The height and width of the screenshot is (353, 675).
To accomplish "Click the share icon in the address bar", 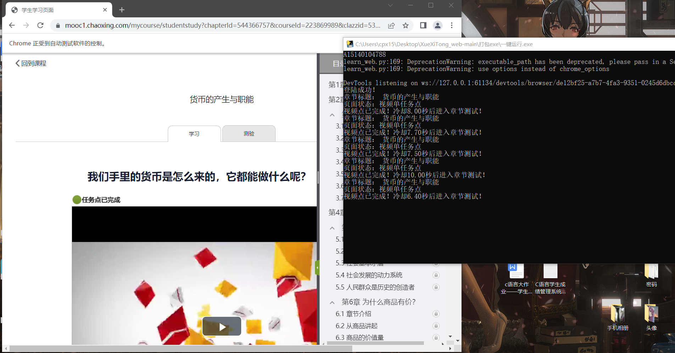I will click(x=391, y=25).
